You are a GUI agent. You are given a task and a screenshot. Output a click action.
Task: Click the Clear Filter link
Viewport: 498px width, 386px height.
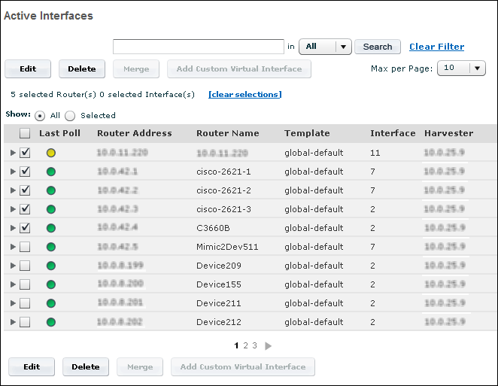tap(436, 47)
